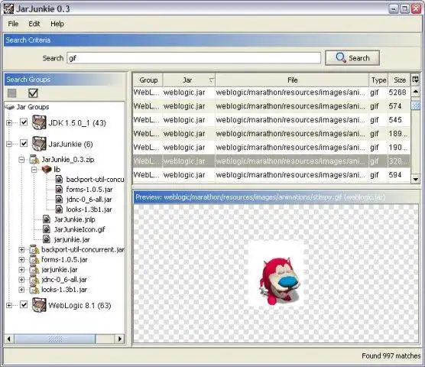Sort results by the File column header
The height and width of the screenshot is (367, 425).
[x=292, y=80]
